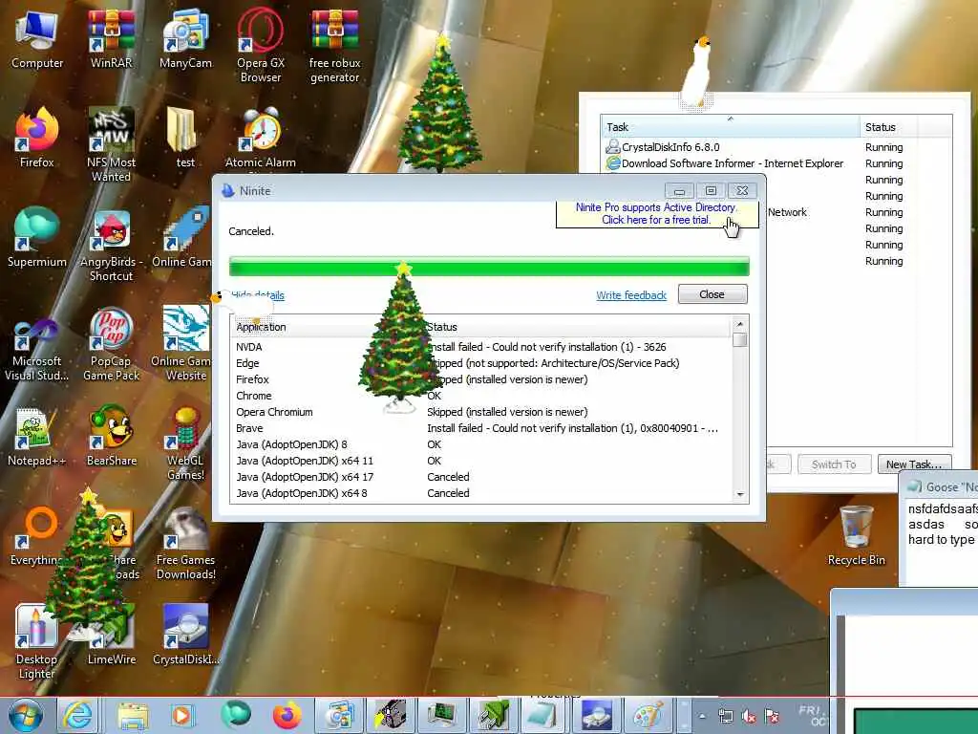Screen dimensions: 978x734
Task: Select the BearShare desktop shortcut
Action: tap(111, 437)
